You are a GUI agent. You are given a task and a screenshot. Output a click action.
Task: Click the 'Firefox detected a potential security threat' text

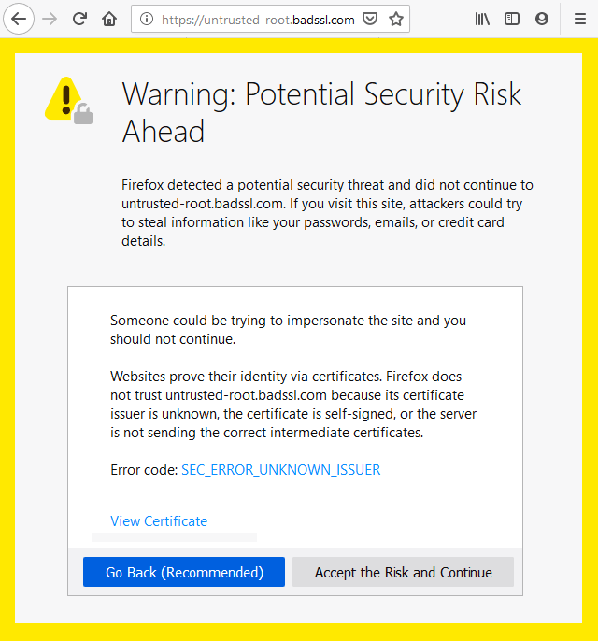pos(327,212)
